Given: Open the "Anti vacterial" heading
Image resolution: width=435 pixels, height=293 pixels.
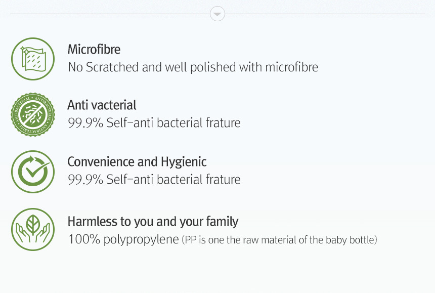Looking at the screenshot, I should [x=102, y=105].
